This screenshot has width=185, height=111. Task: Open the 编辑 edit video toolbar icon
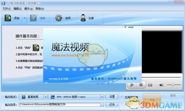pyautogui.click(x=34, y=18)
